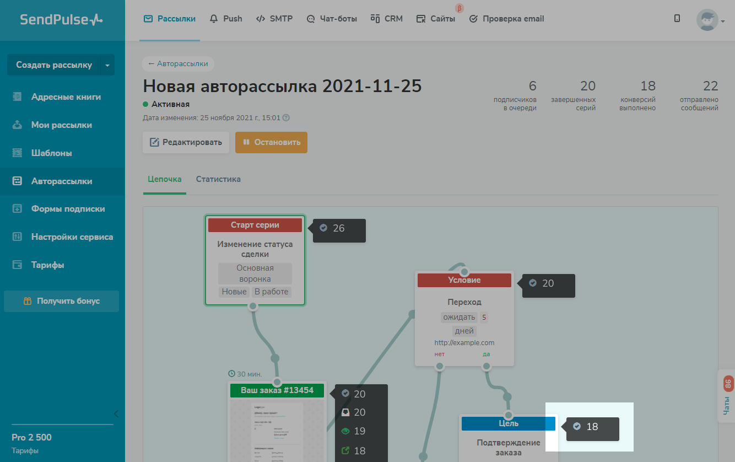Click the Изменение статуса сделки text
Image resolution: width=735 pixels, height=462 pixels.
pos(255,249)
